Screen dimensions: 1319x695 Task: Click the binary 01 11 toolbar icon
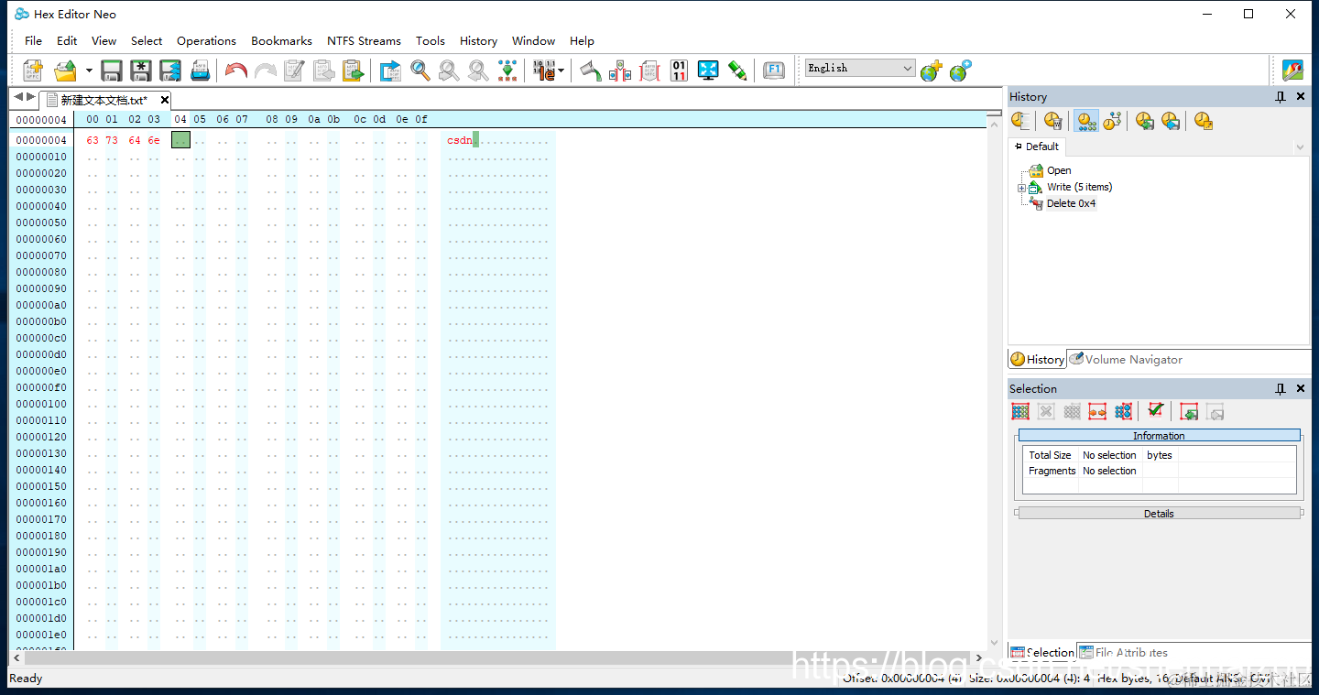[679, 70]
